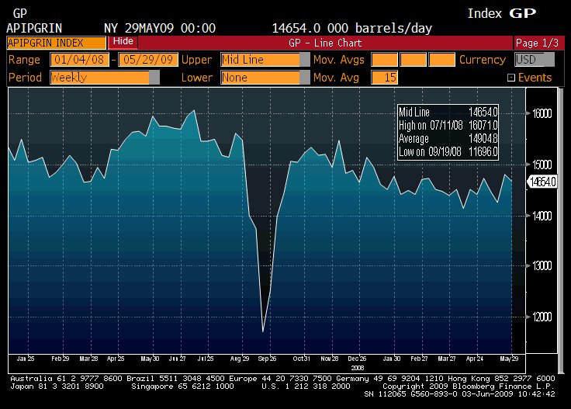
Task: Edit the range end date 05/29/09
Action: [x=148, y=60]
